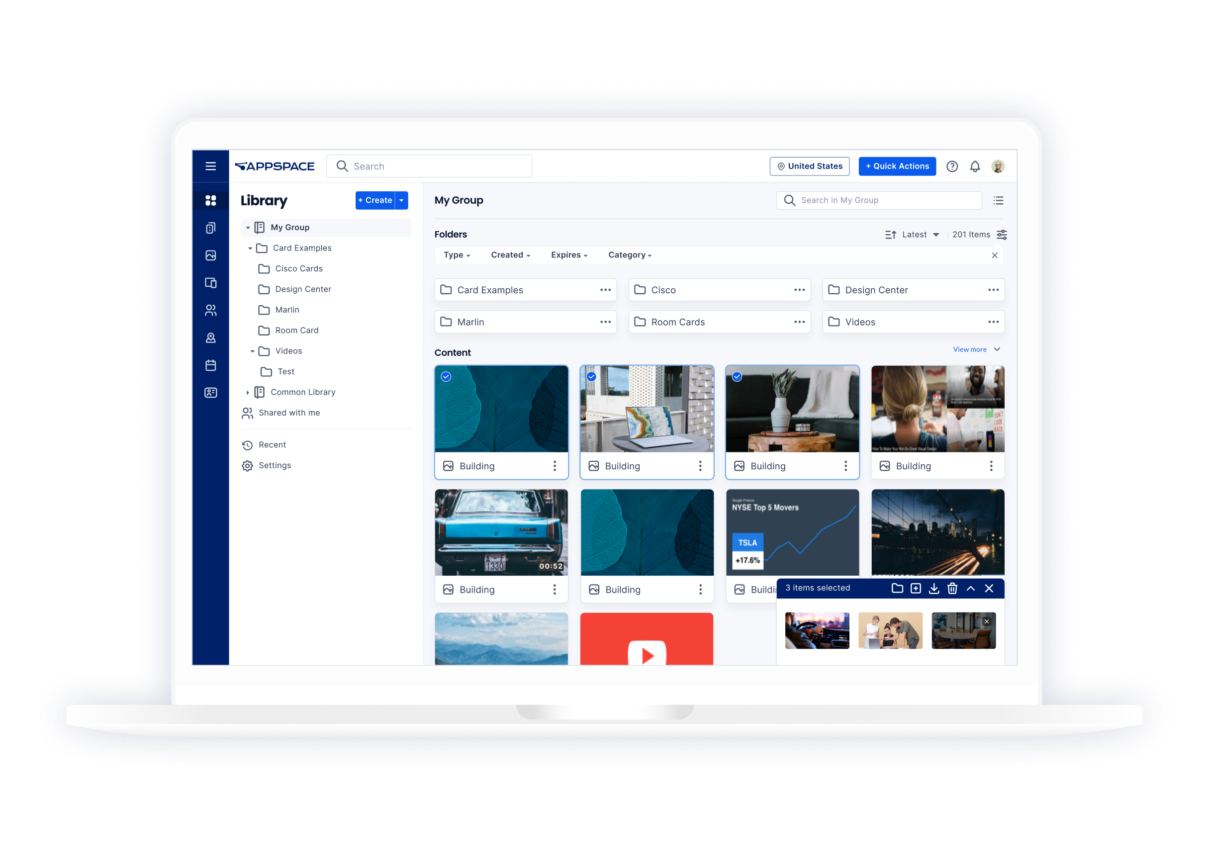Delete the selected items

952,588
